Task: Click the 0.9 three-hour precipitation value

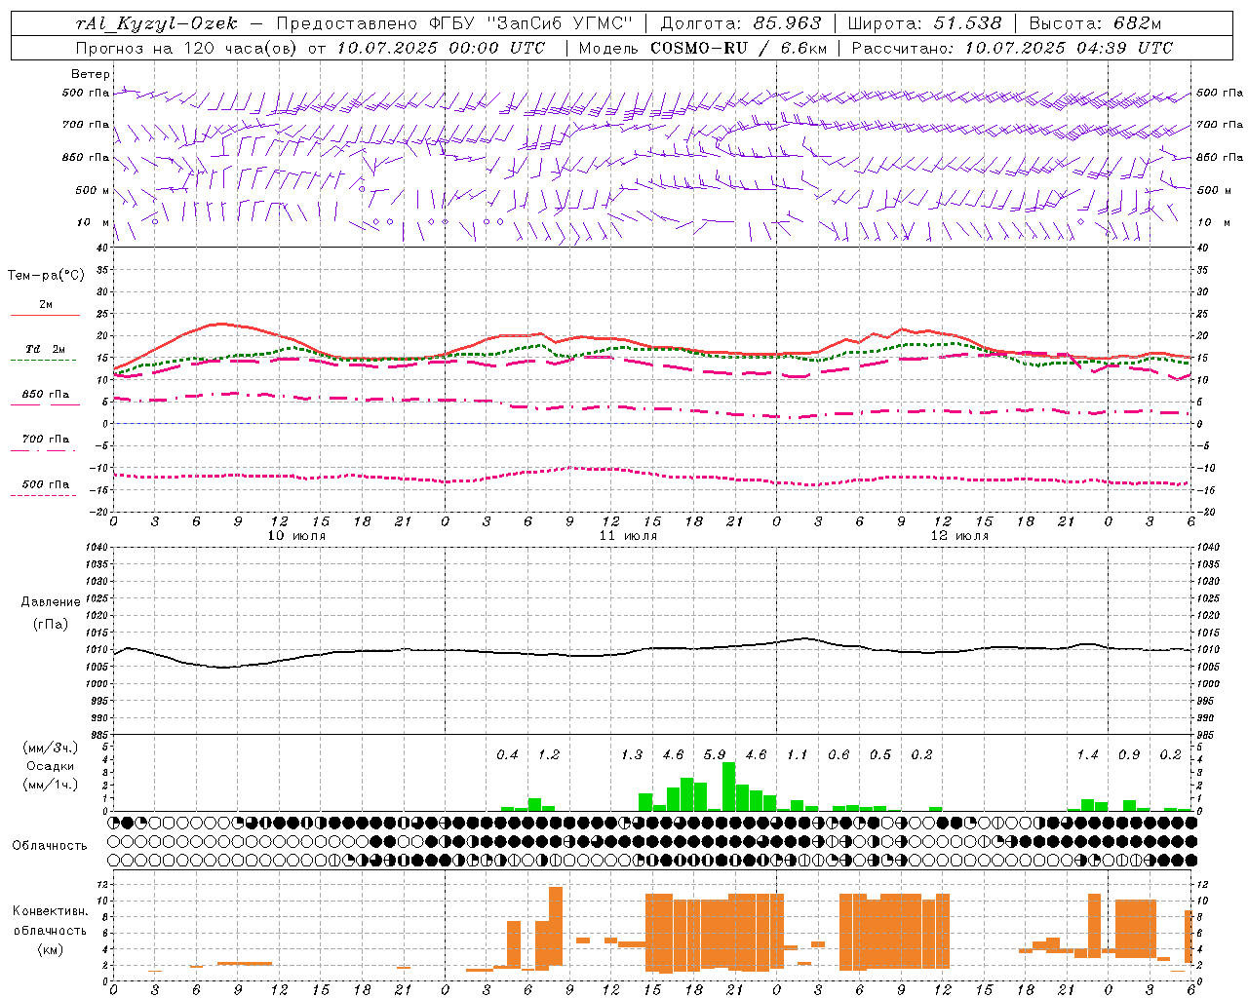Action: [1129, 755]
